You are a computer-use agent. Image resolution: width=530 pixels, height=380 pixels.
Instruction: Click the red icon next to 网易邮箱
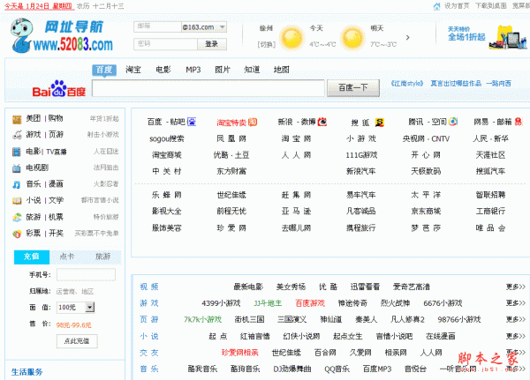tap(519, 122)
